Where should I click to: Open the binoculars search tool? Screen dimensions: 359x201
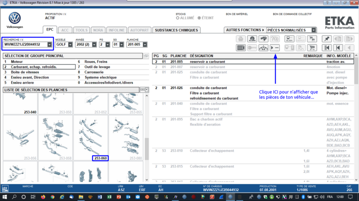pos(263,39)
